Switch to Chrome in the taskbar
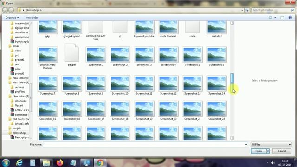Screen dimensions: 297x167 (100, 162)
